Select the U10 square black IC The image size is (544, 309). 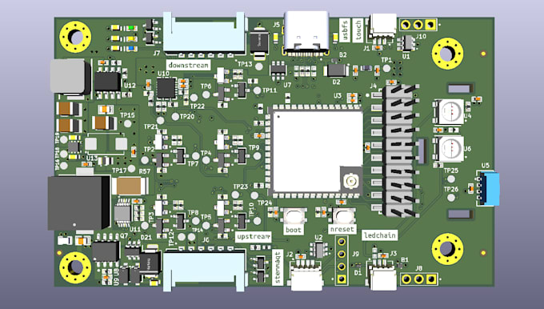click(x=166, y=88)
